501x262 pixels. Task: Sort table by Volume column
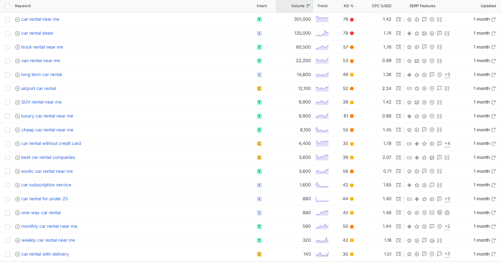301,6
